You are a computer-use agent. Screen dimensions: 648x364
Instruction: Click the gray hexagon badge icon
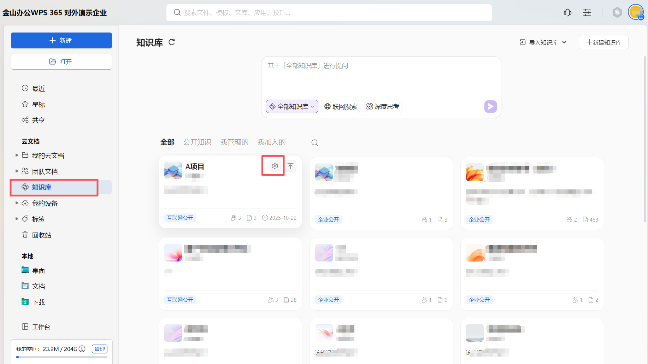click(x=617, y=13)
